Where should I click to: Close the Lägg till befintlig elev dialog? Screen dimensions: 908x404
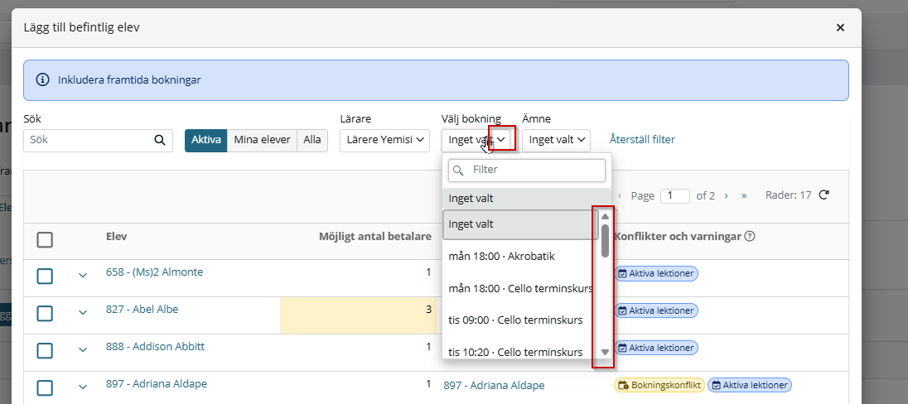point(840,27)
